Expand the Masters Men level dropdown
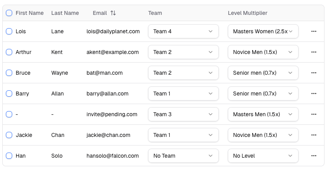Image resolution: width=328 pixels, height=169 pixels. click(x=263, y=114)
